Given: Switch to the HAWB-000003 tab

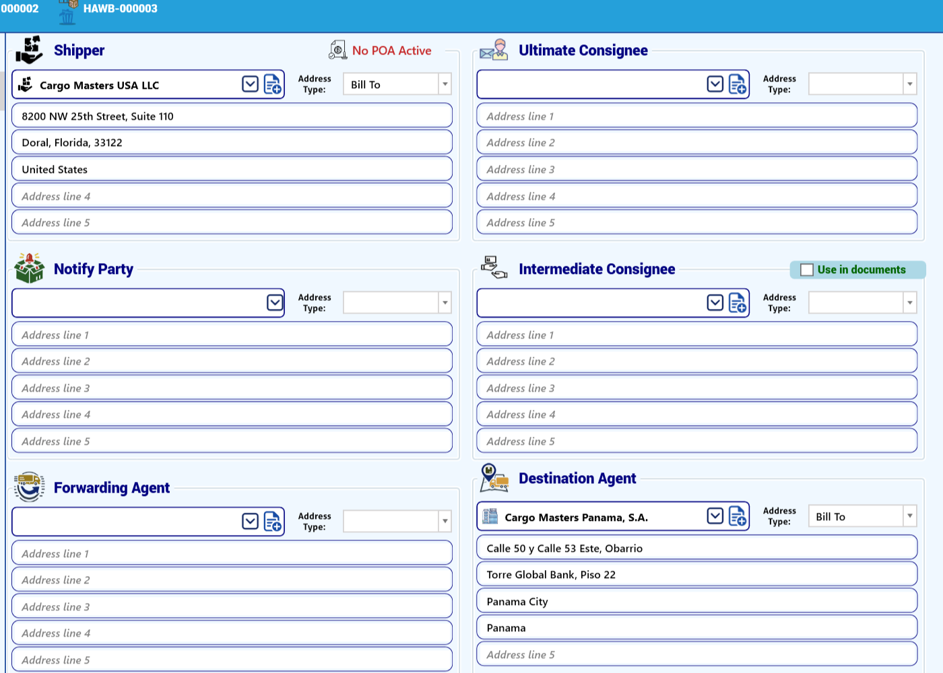Looking at the screenshot, I should 120,9.
